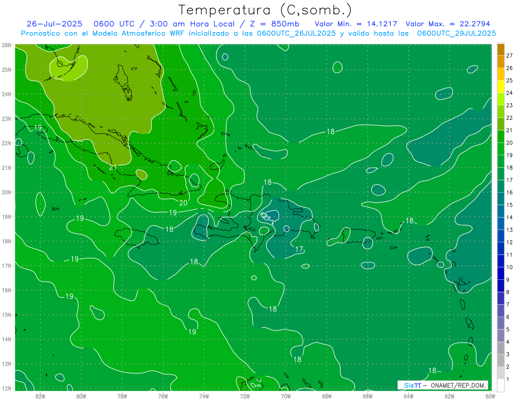Image resolution: width=521 pixels, height=402 pixels.
Task: Click the "64W" longitude axis label
Action: click(409, 396)
